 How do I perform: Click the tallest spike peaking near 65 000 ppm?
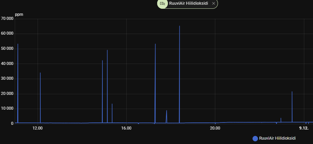point(179,26)
